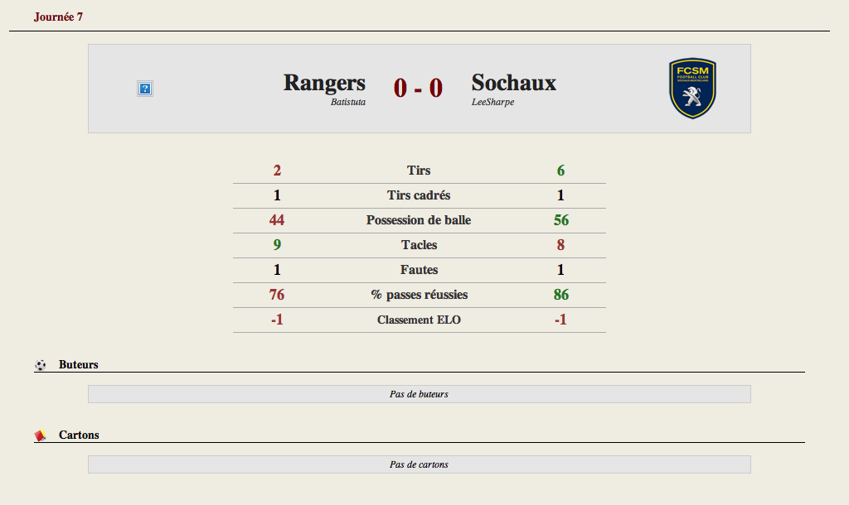Open the Sochaux team name

tap(514, 83)
